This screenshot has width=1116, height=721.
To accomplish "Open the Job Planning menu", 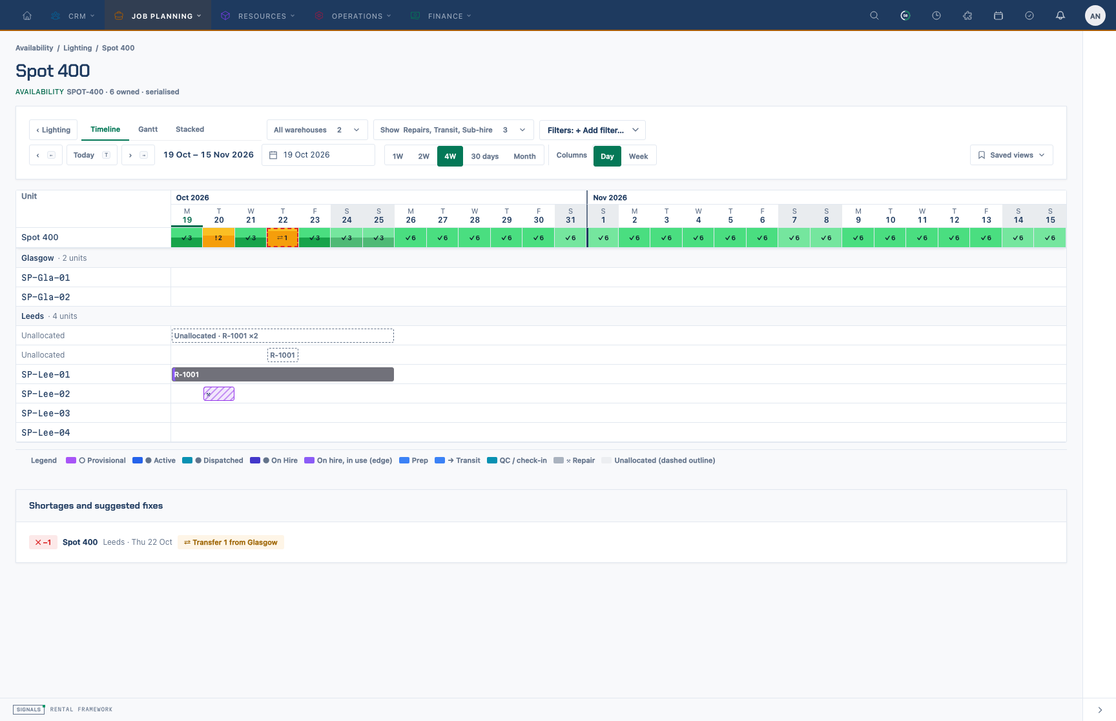I will point(158,15).
